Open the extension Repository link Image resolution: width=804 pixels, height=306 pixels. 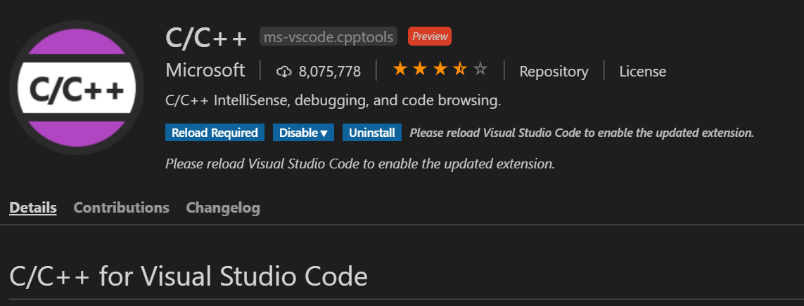coord(554,71)
